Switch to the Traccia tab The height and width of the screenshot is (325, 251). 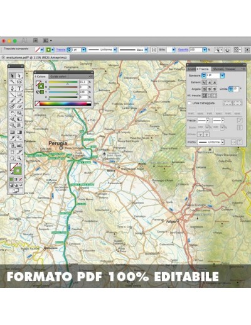coord(203,69)
